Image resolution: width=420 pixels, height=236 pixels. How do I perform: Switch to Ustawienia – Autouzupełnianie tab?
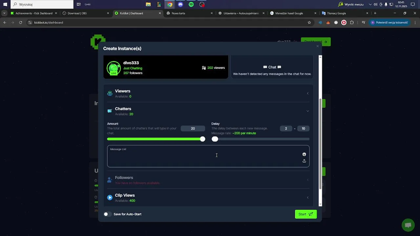(x=241, y=13)
